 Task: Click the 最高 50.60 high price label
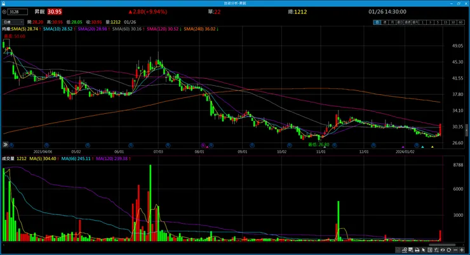tap(15, 36)
